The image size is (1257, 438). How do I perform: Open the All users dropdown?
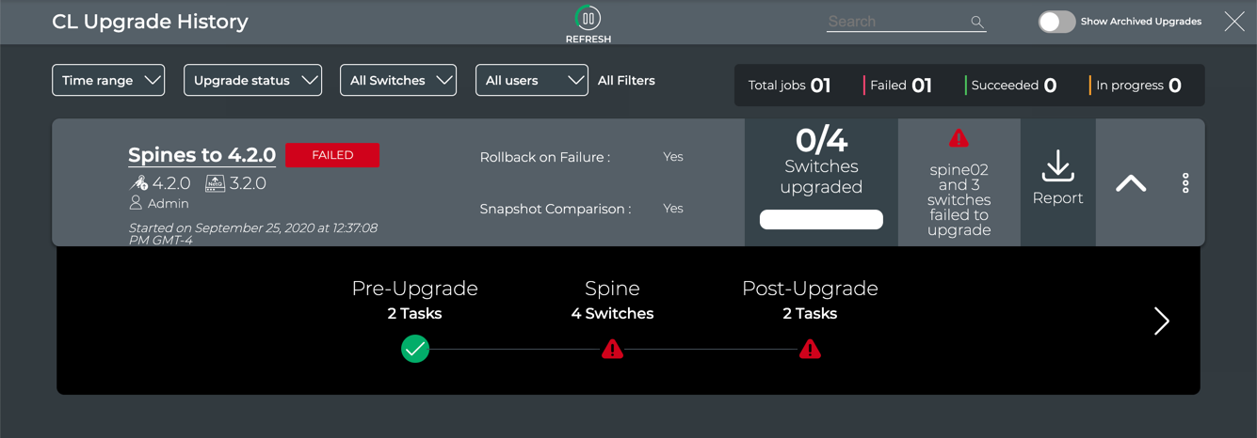point(532,81)
